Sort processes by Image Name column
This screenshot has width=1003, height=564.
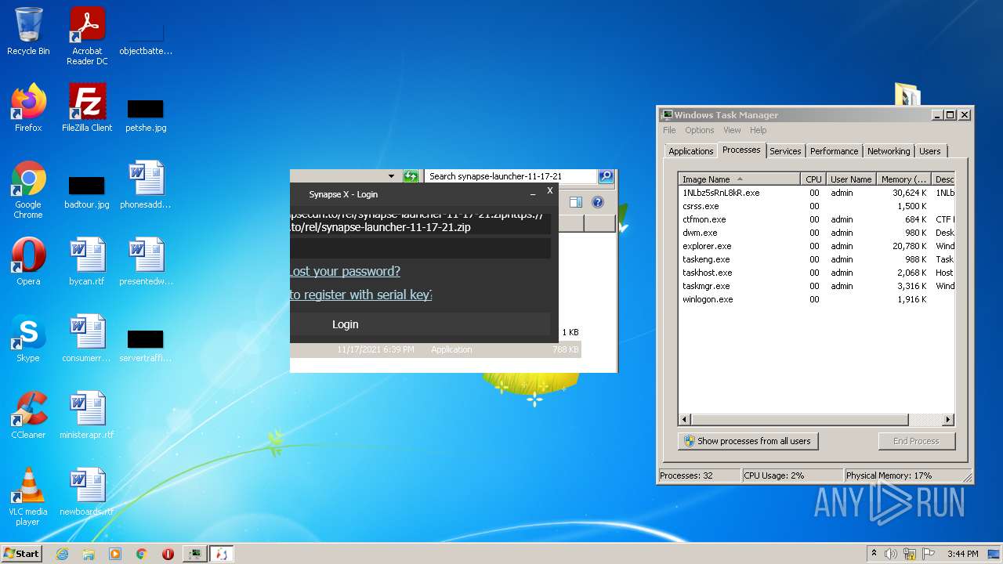(739, 179)
